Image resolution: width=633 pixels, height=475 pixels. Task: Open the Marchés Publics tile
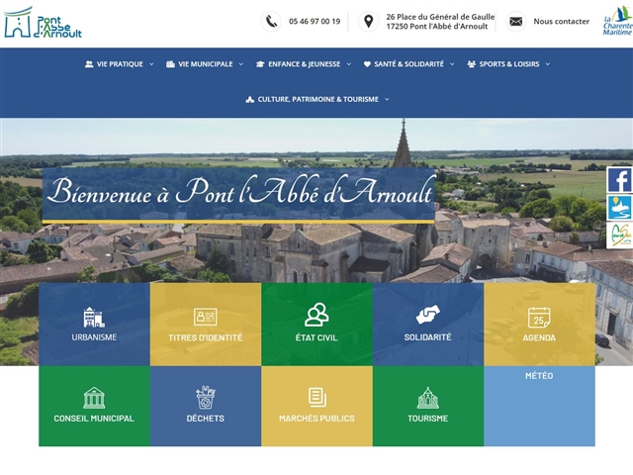pos(316,406)
